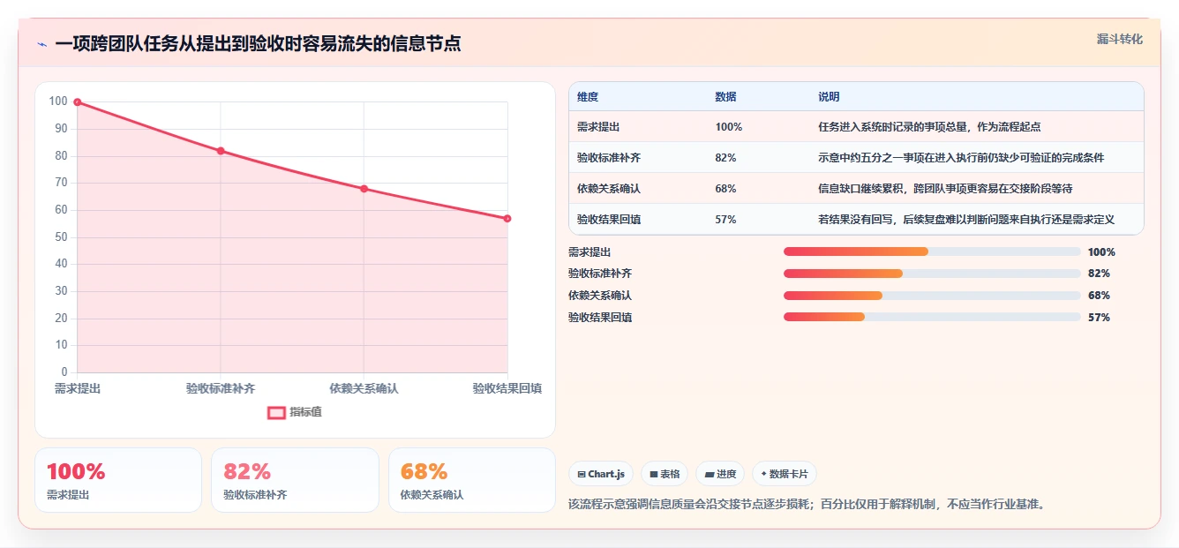Viewport: 1179px width, 548px height.
Task: Click the 漏斗转化 label in header
Action: [1119, 40]
